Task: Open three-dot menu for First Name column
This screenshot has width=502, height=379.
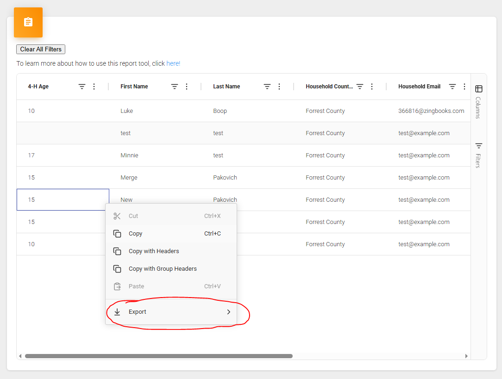Action: pyautogui.click(x=187, y=87)
